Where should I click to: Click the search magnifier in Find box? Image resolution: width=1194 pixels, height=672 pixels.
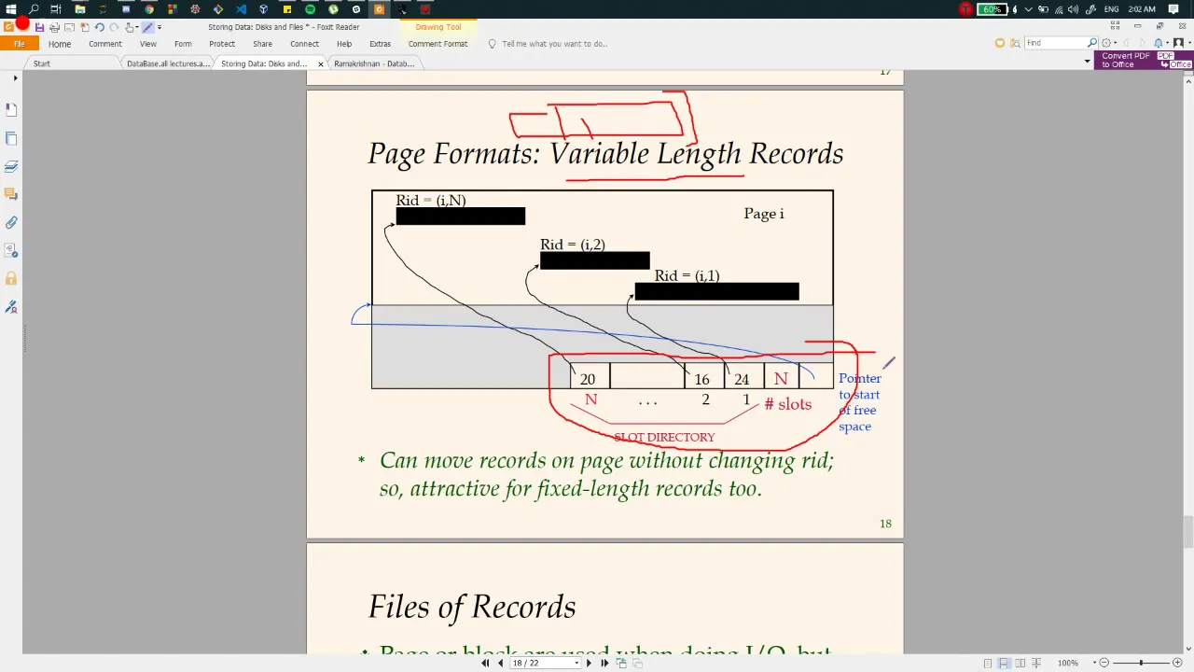tap(1092, 43)
